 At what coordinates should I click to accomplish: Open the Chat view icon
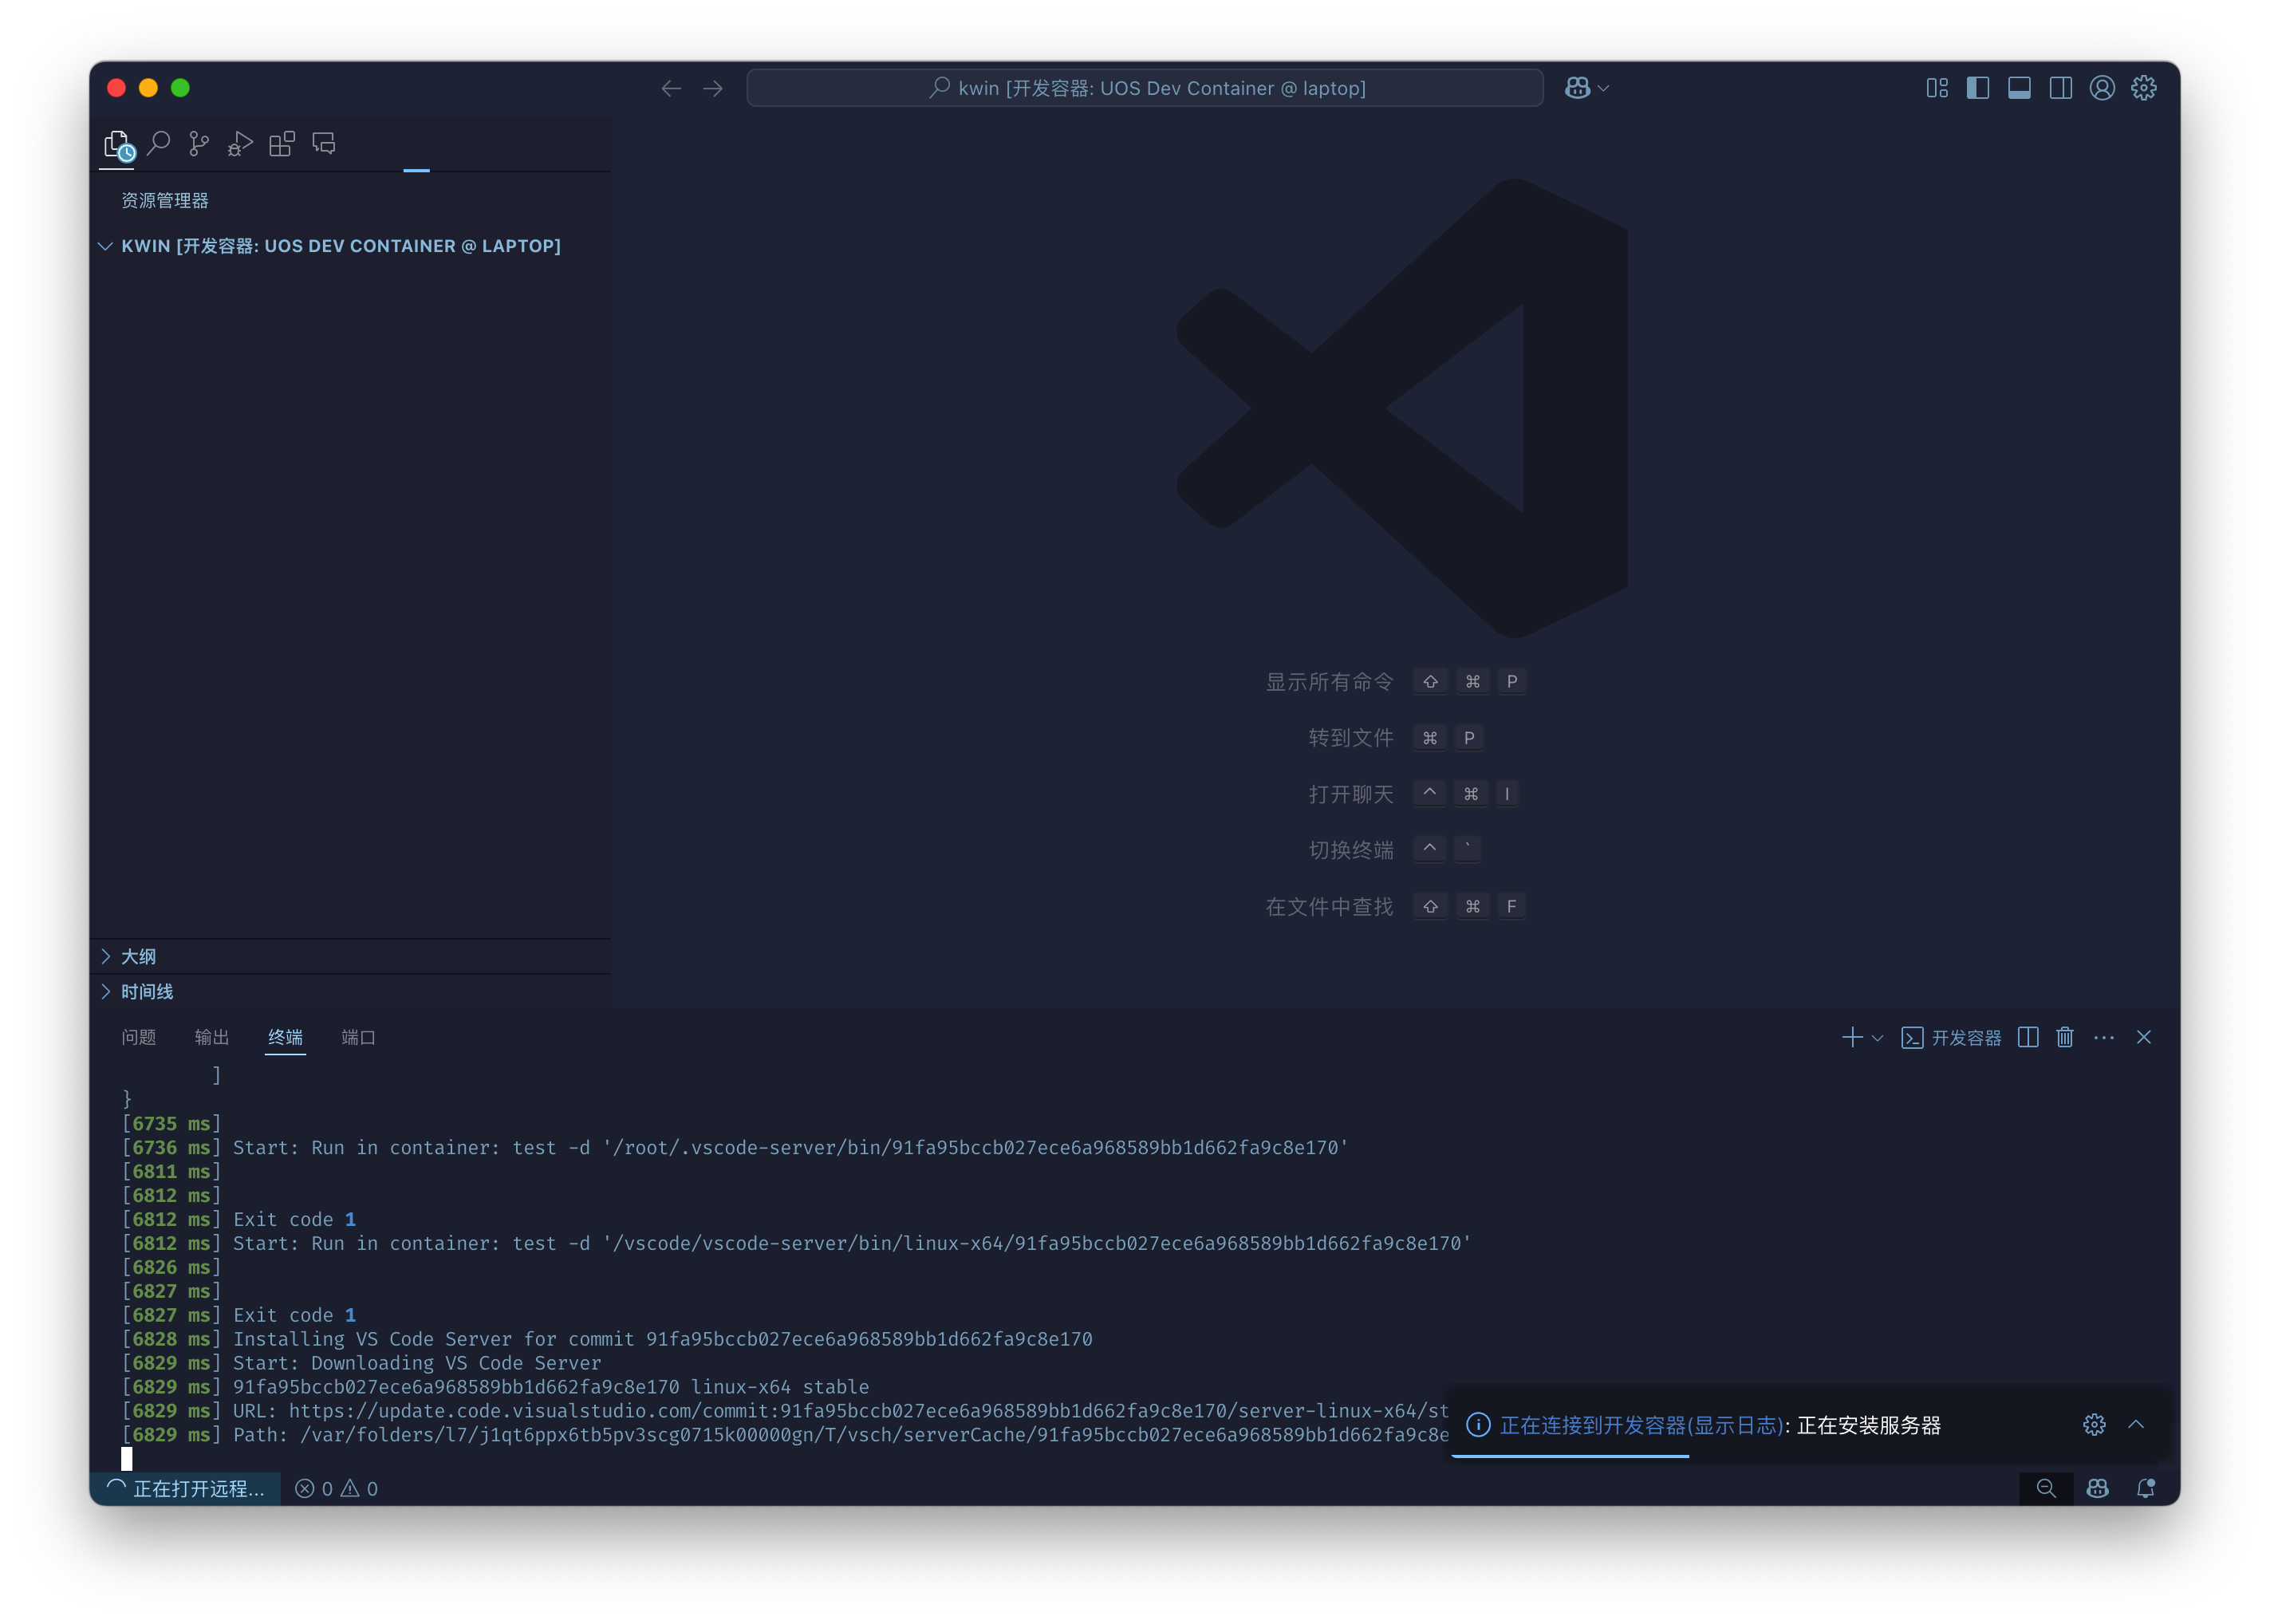tap(323, 144)
